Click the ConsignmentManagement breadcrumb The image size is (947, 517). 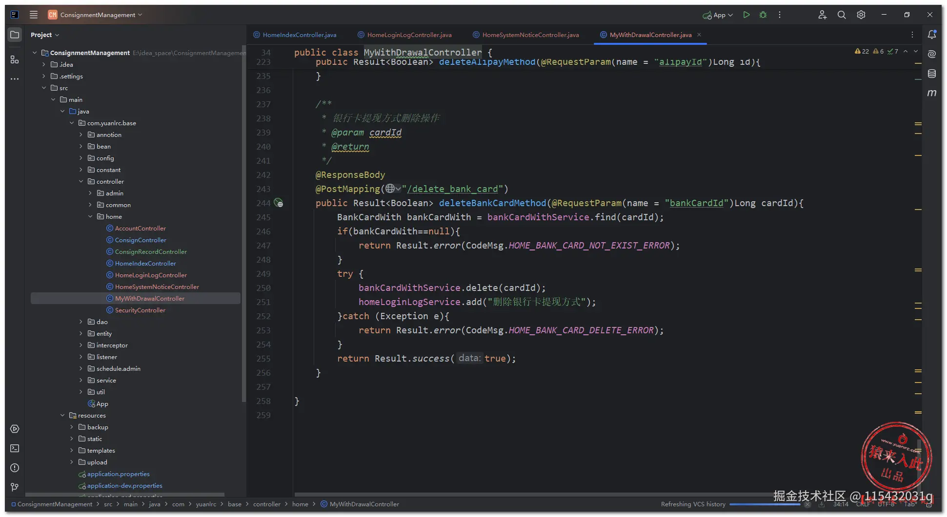point(52,504)
